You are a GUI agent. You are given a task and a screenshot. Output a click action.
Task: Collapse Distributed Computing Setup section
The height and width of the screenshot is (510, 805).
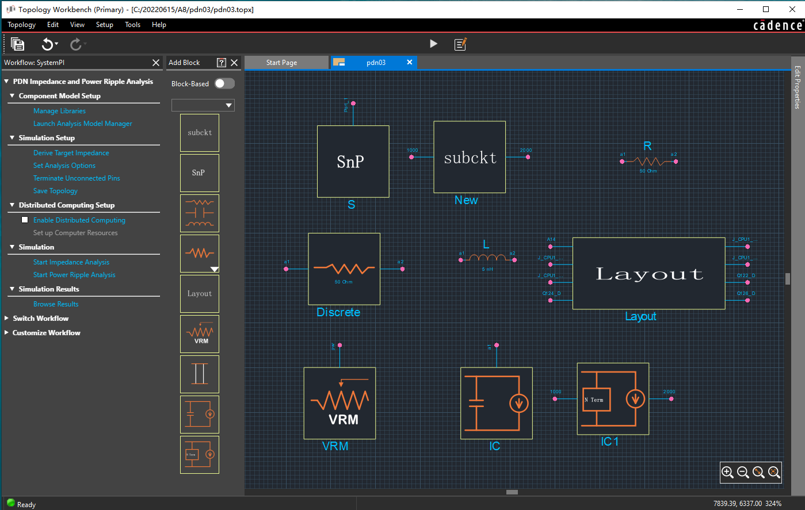(12, 205)
